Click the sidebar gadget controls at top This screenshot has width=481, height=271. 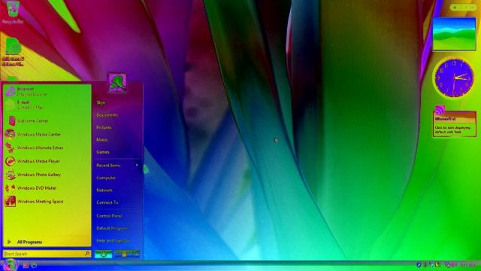coord(463,7)
